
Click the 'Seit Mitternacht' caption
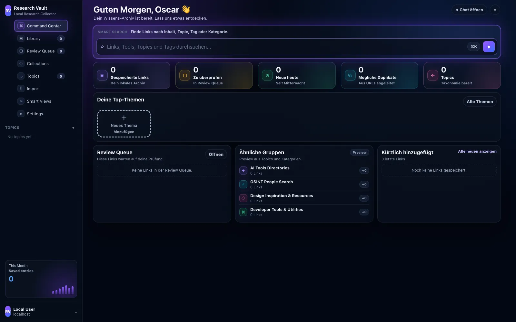[290, 83]
